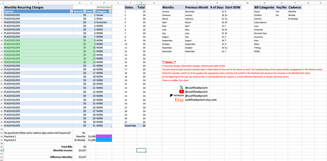Select row 1 header
Screen dimensions: 327x161
coord(2,7)
